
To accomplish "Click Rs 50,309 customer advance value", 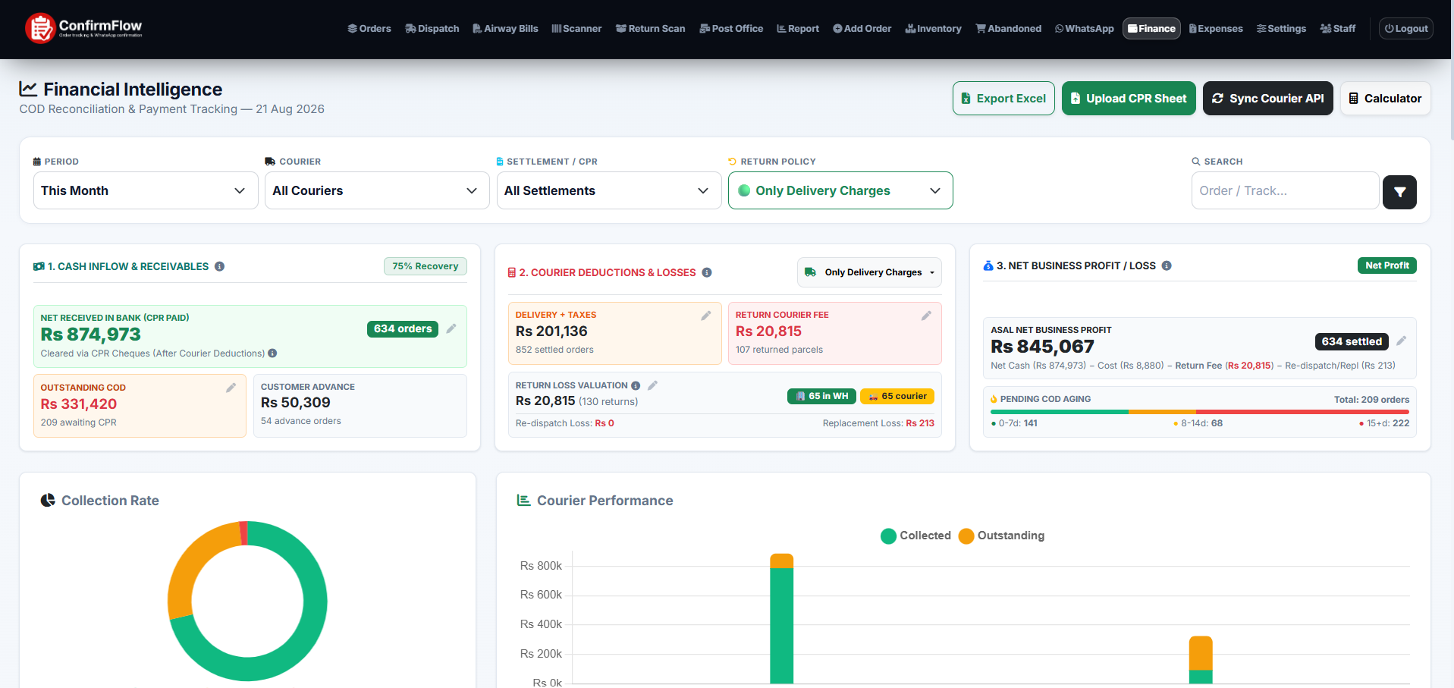I will point(296,403).
